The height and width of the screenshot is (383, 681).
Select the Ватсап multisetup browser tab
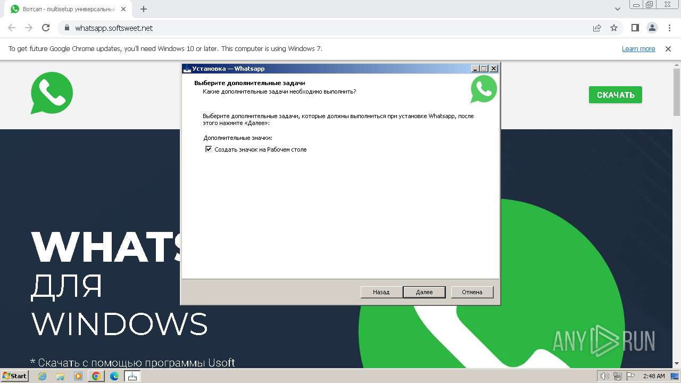(68, 9)
